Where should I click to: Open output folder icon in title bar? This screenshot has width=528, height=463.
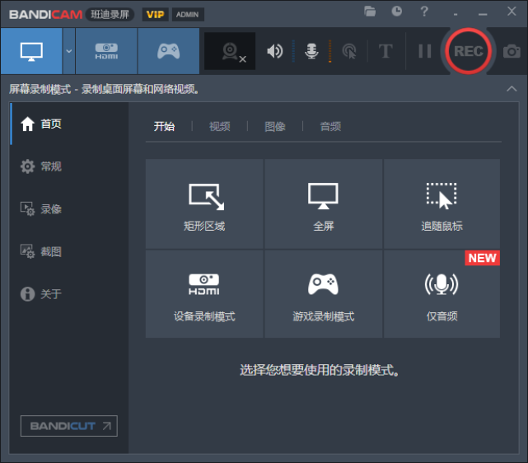[370, 12]
